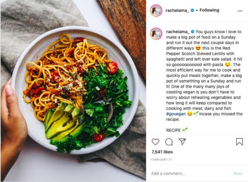The height and width of the screenshot is (182, 248).
Task: Click the verified badge in the caption
Action: click(193, 32)
